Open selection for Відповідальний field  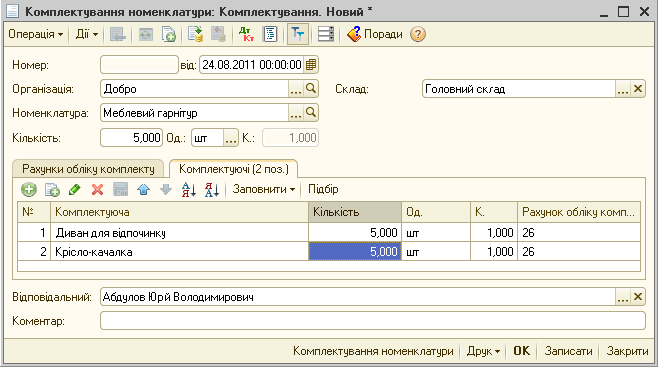point(623,297)
